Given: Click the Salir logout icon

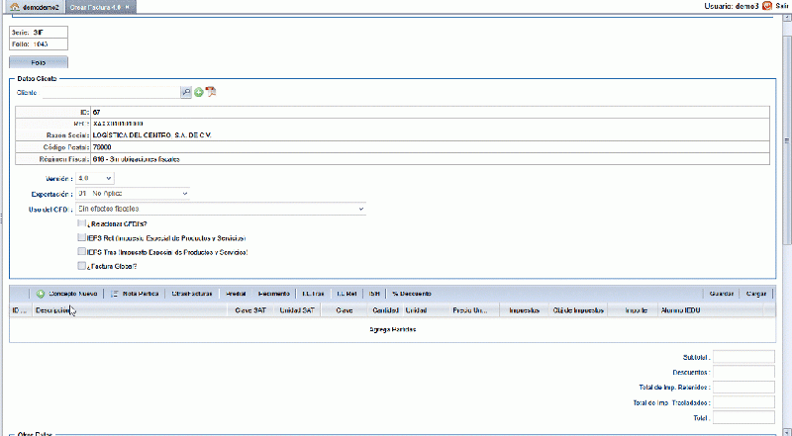Looking at the screenshot, I should point(767,6).
